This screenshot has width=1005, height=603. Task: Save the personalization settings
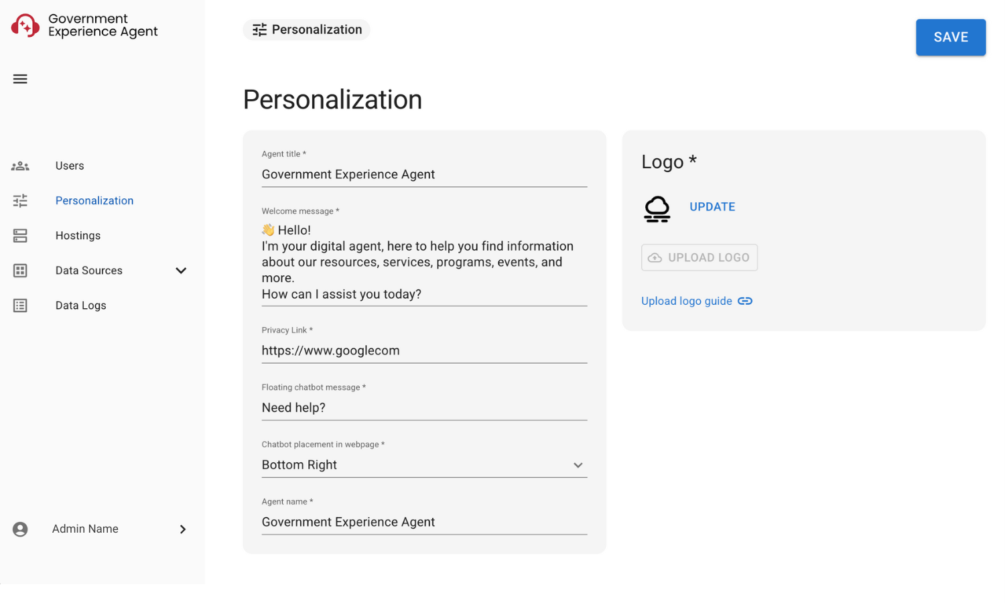point(951,38)
